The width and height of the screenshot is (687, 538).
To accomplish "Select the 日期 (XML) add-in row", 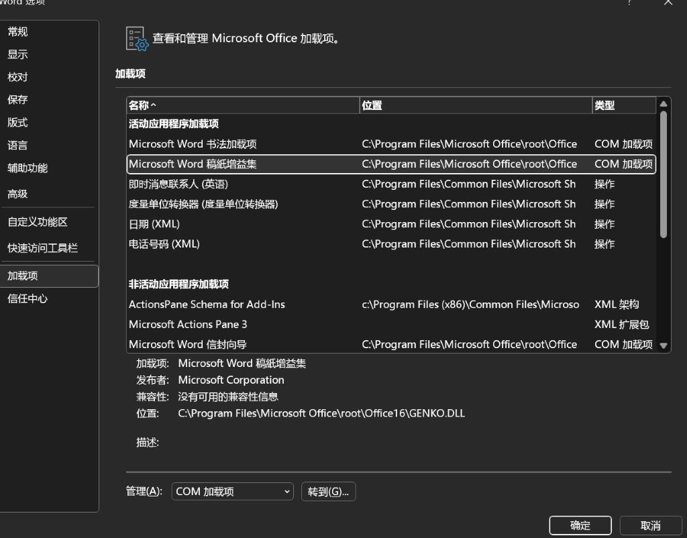I will tap(391, 224).
